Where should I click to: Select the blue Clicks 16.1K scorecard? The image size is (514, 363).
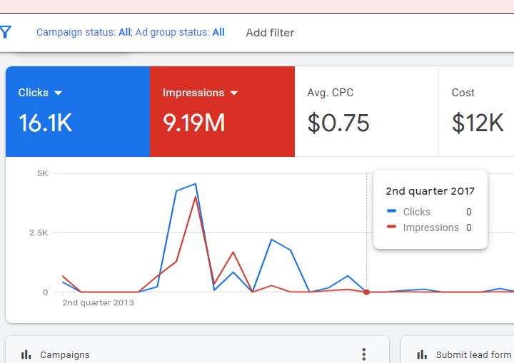tap(77, 112)
